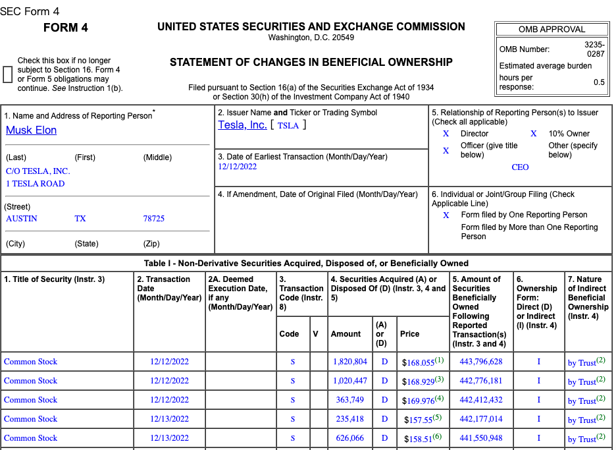
Task: Click Common Stock in the 626,066 shares row
Action: [x=31, y=437]
